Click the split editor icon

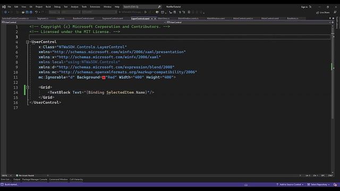333,22
